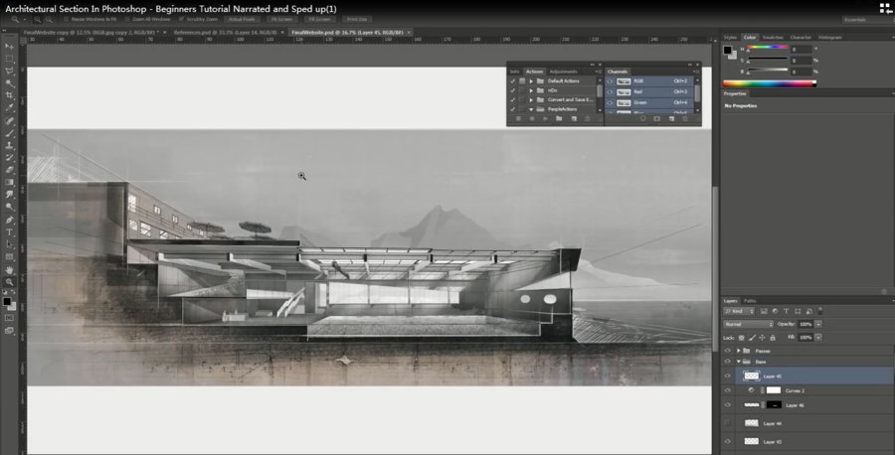
Task: Toggle Default Actions checkmark
Action: point(512,80)
